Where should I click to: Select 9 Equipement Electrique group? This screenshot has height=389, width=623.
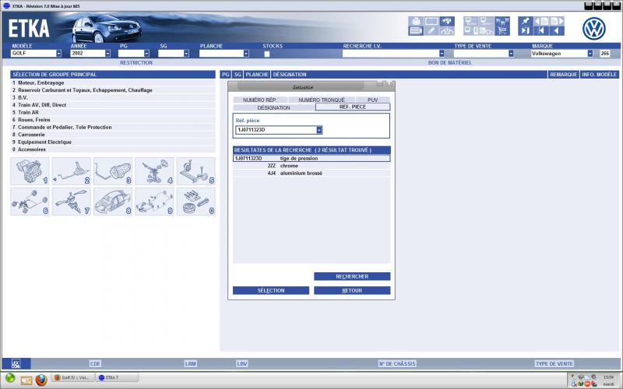pos(113,142)
